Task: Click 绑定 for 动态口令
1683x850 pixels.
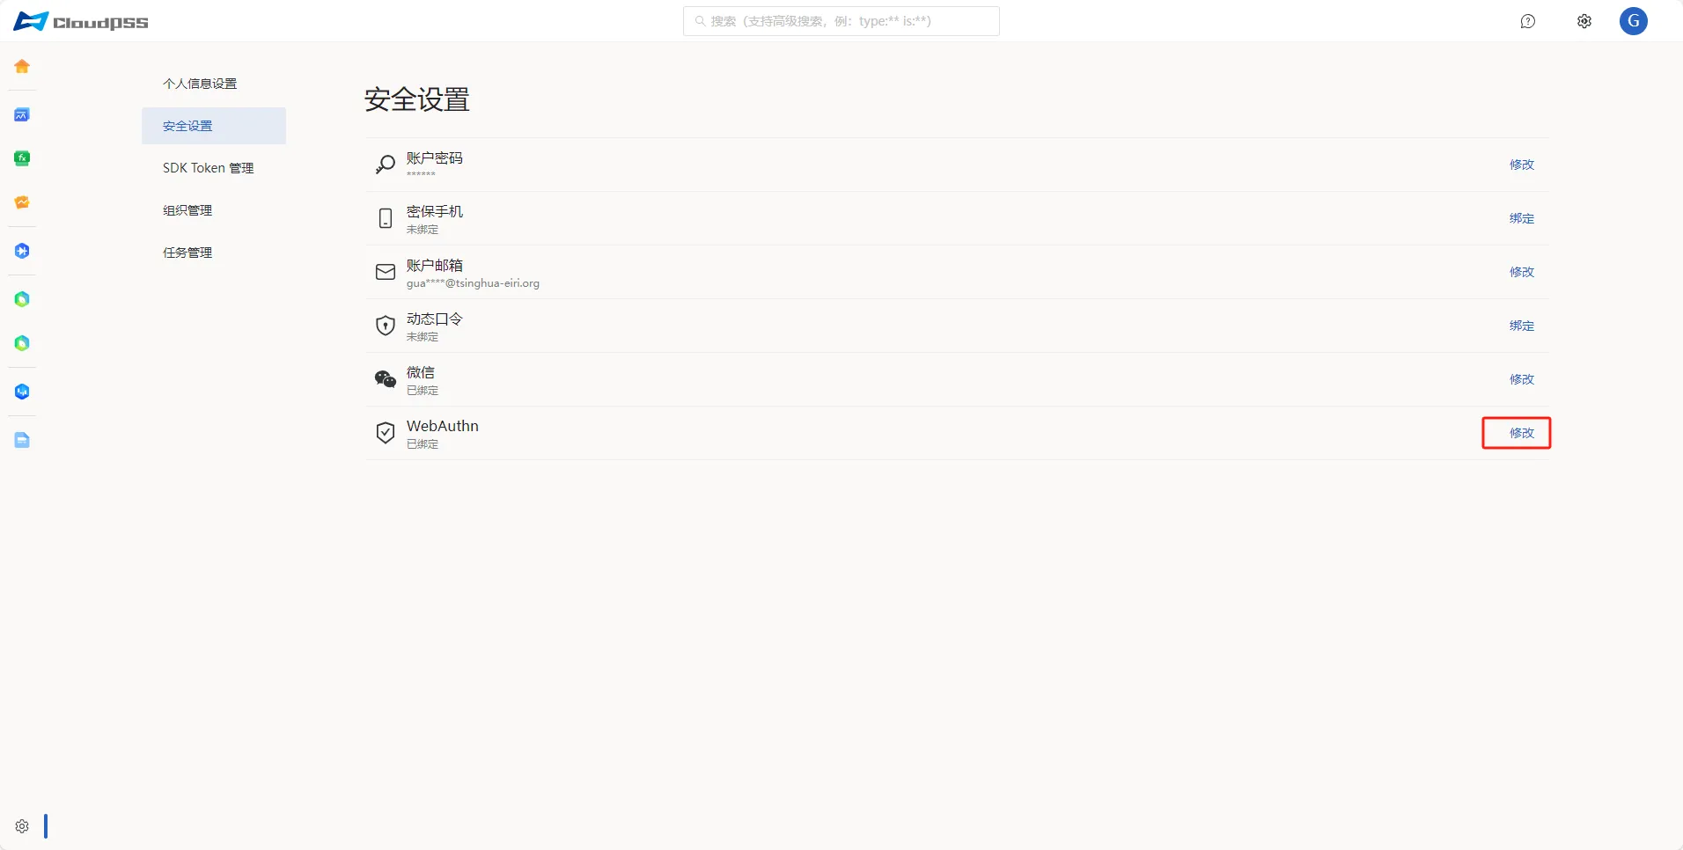Action: pos(1522,326)
